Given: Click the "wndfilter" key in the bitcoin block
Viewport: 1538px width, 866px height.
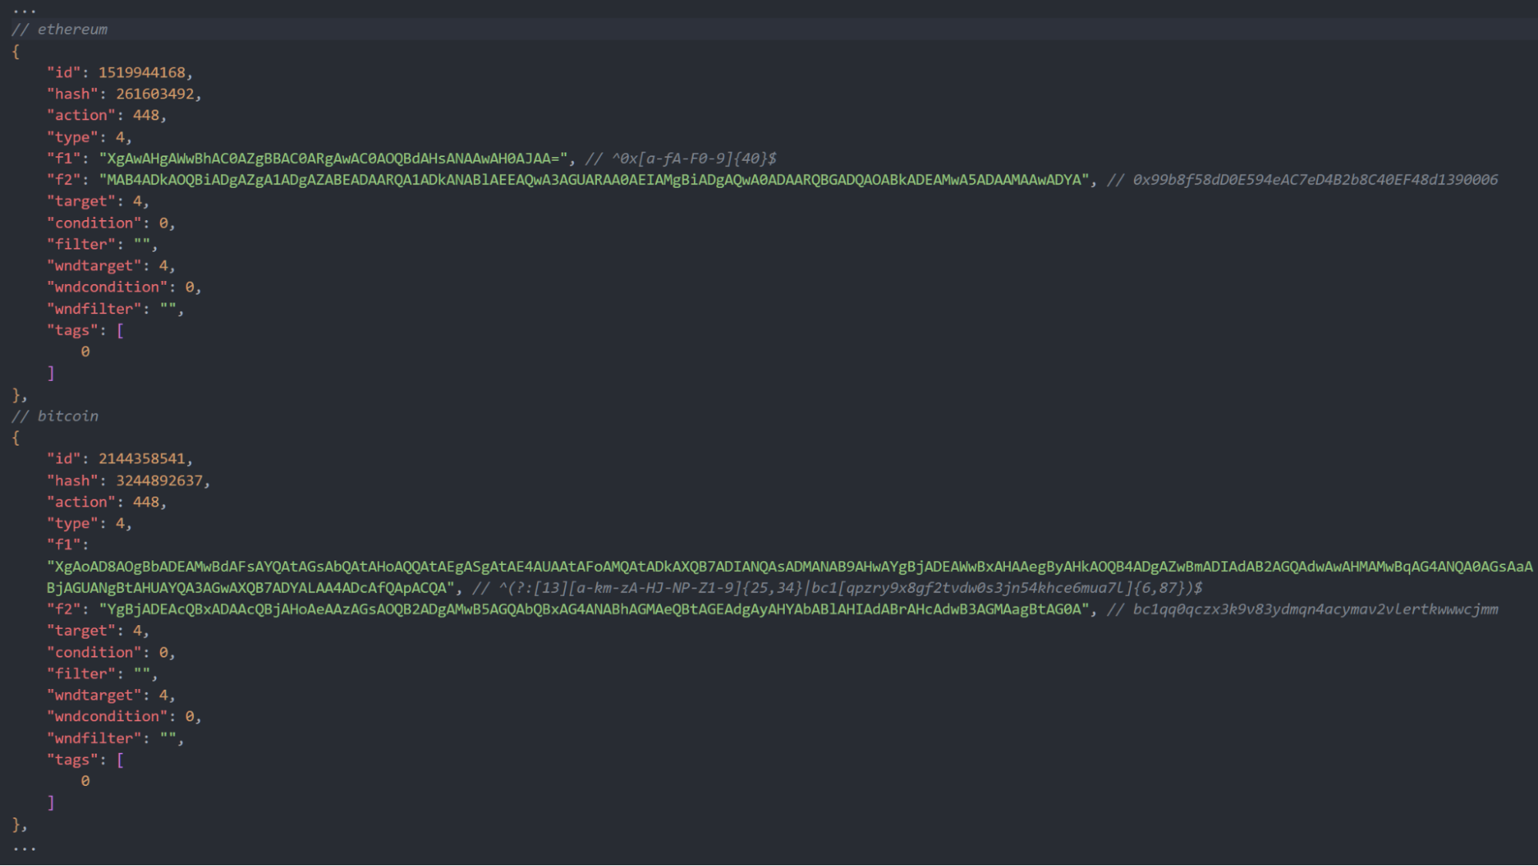Looking at the screenshot, I should tap(94, 738).
